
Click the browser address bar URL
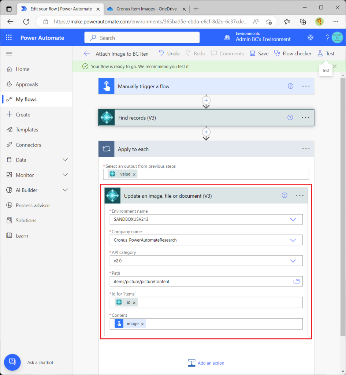pyautogui.click(x=150, y=22)
